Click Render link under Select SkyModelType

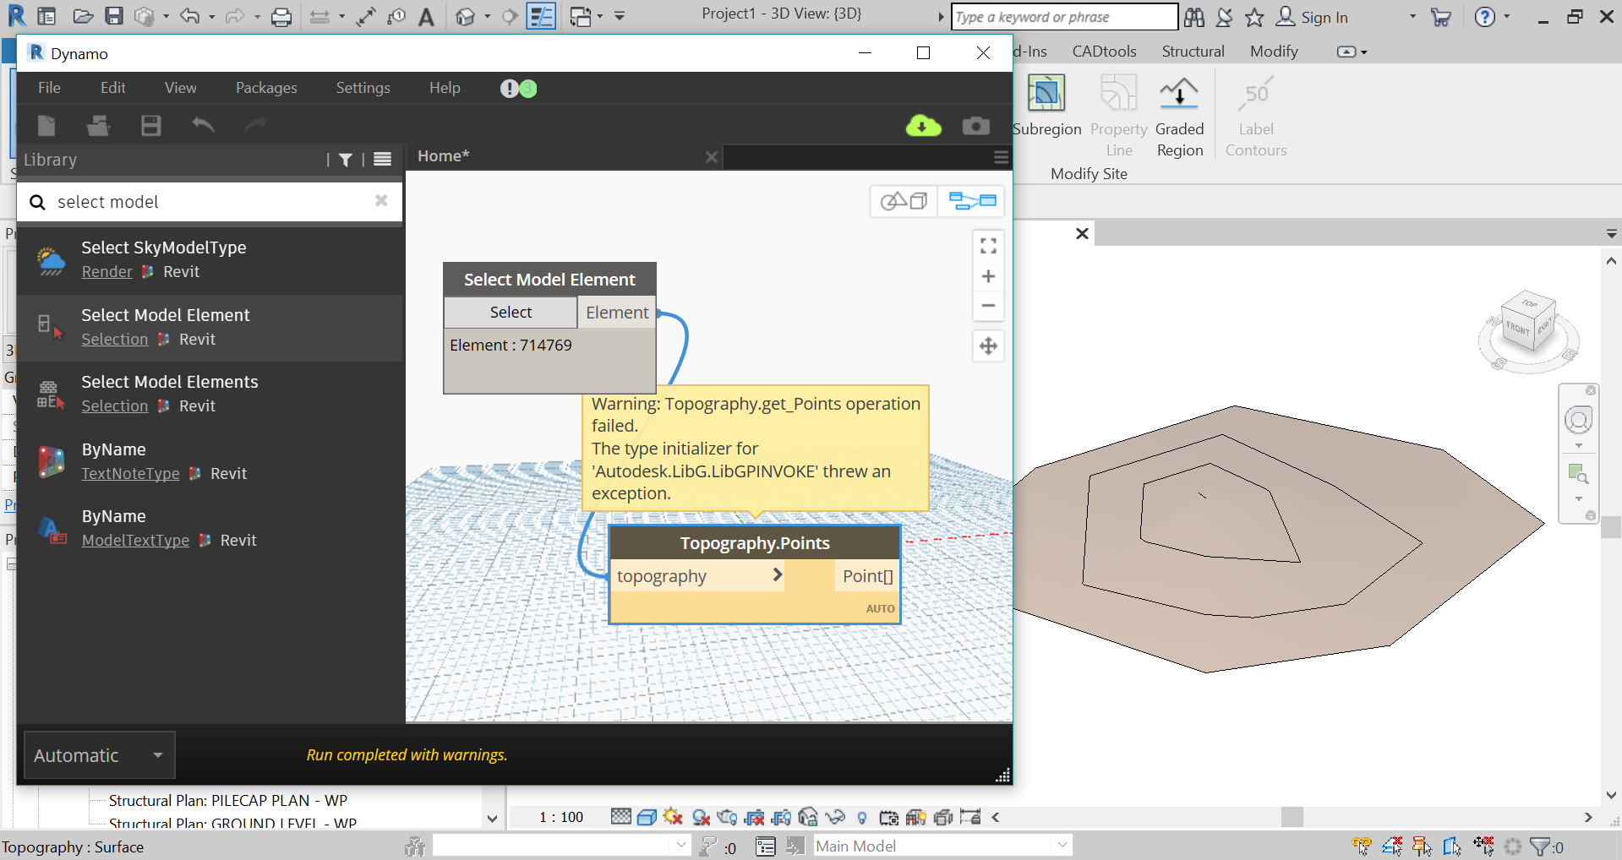[107, 272]
